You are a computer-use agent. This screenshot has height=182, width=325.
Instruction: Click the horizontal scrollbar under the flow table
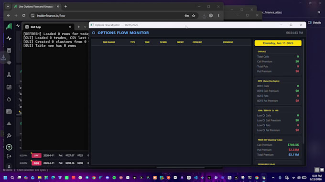click(x=180, y=168)
